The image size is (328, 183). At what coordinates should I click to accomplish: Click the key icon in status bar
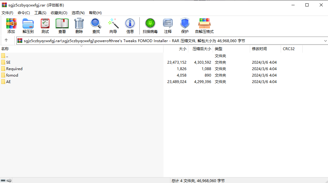click(x=9, y=181)
